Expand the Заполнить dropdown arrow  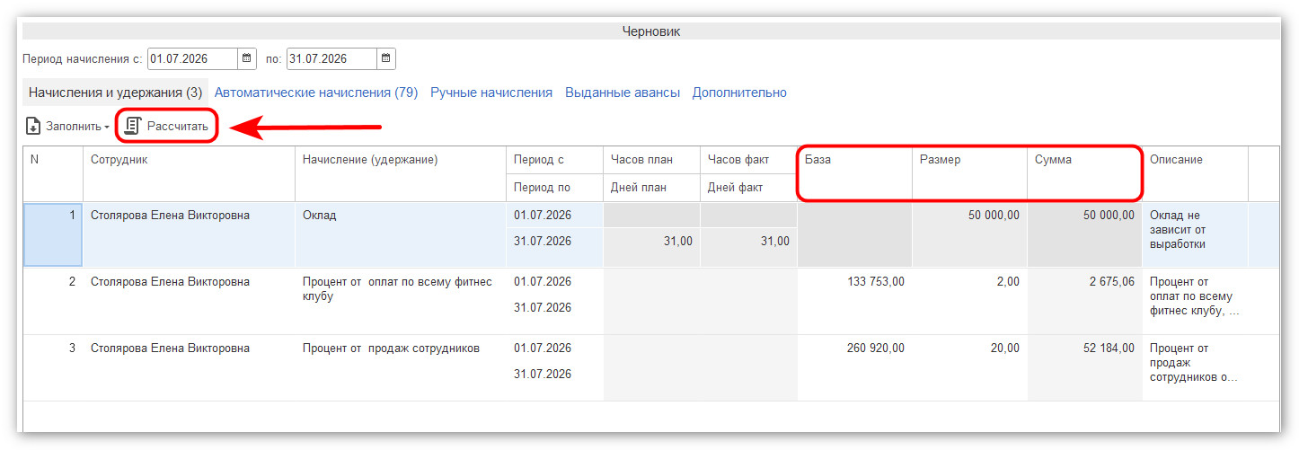click(x=107, y=128)
